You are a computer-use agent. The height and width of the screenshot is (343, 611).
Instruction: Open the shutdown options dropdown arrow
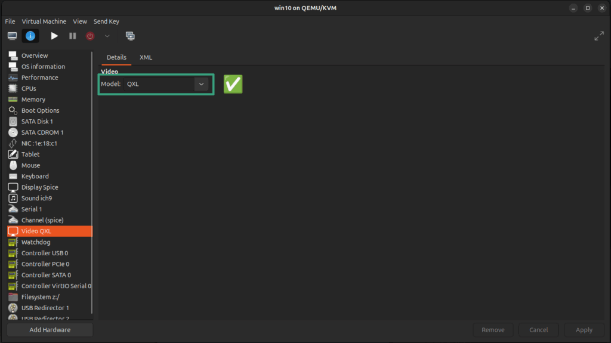pyautogui.click(x=107, y=36)
